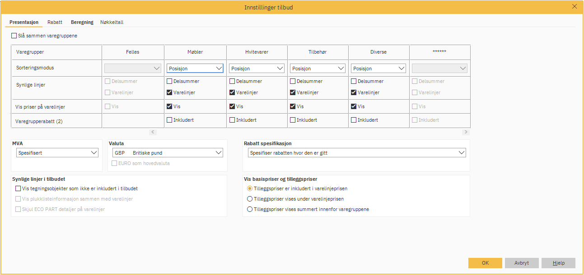Enable 'Vis tegningsobjekter' not included option
Viewport: 584px width, 275px height.
point(19,189)
